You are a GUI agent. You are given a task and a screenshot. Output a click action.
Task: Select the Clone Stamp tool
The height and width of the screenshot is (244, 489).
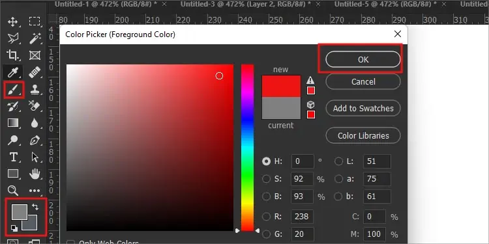tap(35, 90)
